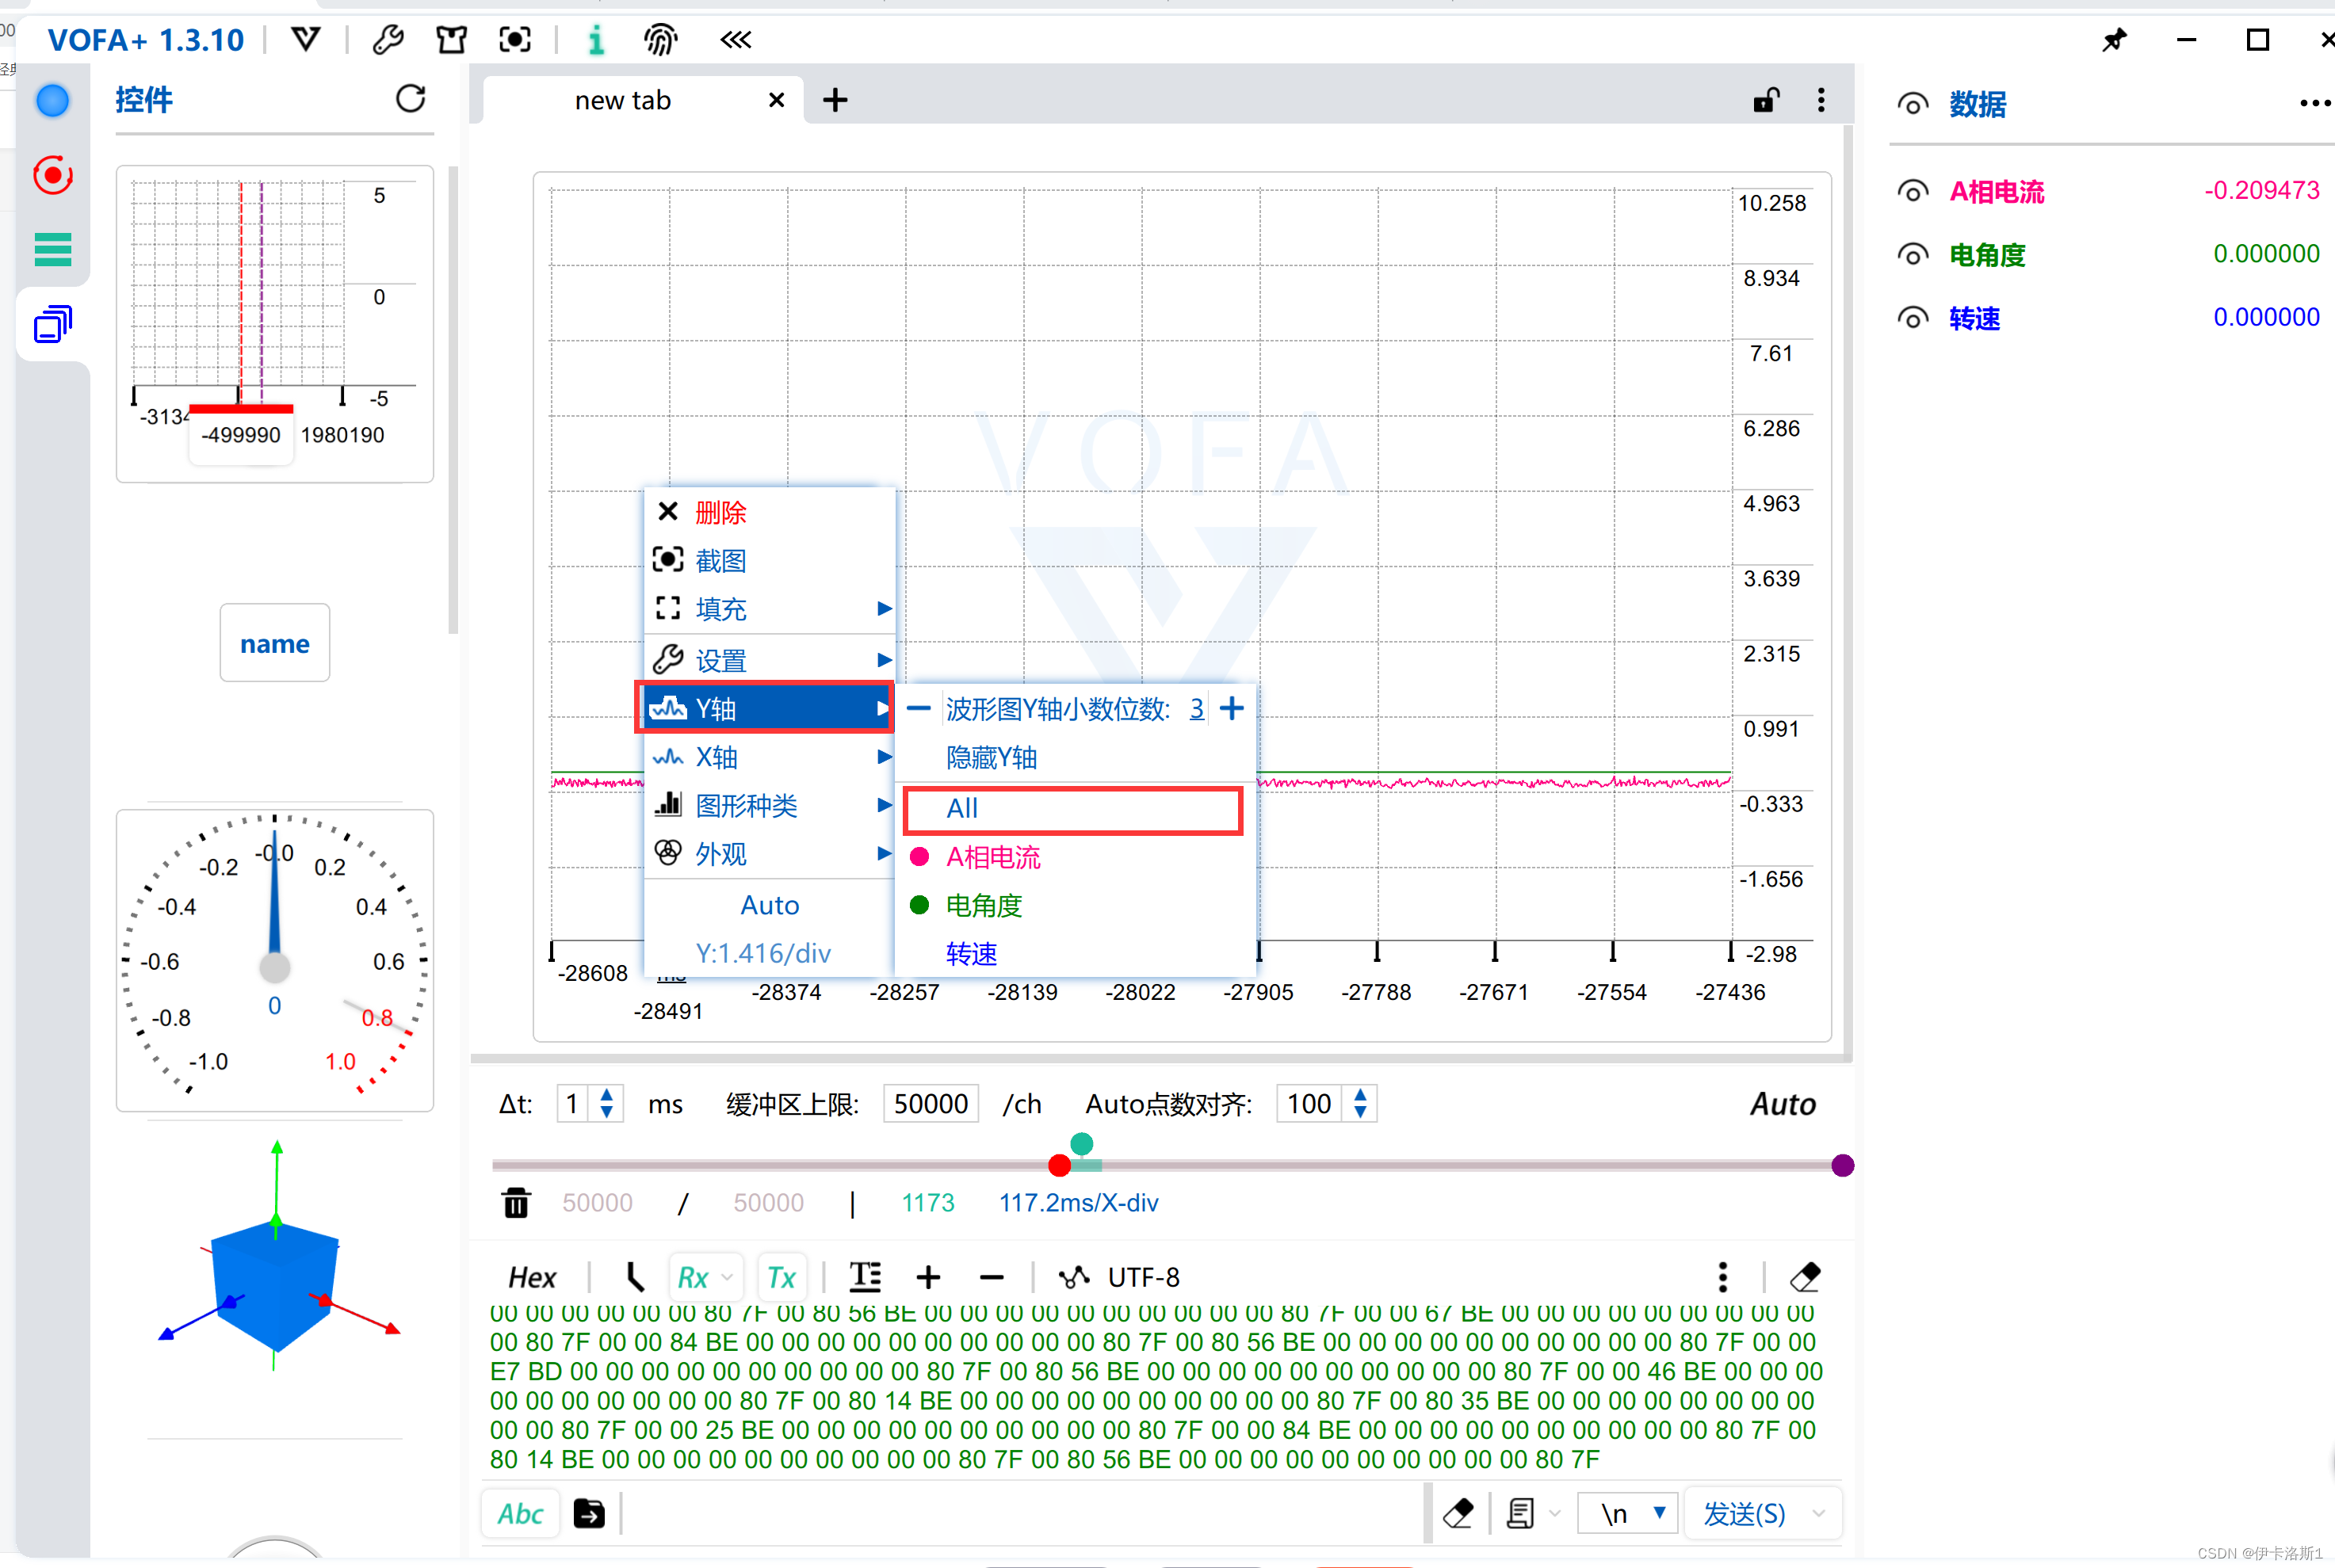Toggle visibility eye for A相电流
The height and width of the screenshot is (1568, 2335).
[x=1912, y=191]
